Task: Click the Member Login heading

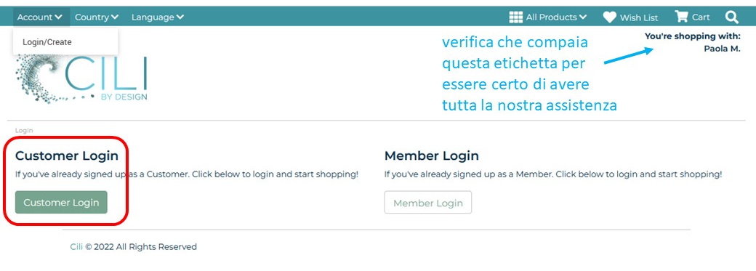Action: (x=432, y=155)
